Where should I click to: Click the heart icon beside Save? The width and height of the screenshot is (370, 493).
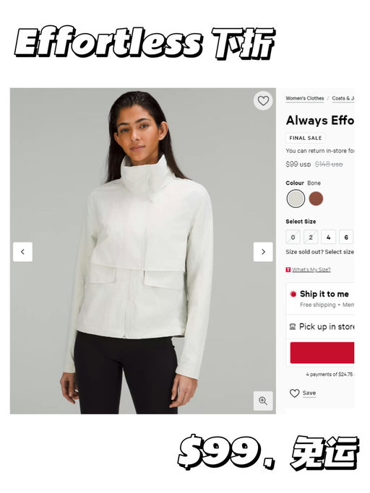[294, 393]
